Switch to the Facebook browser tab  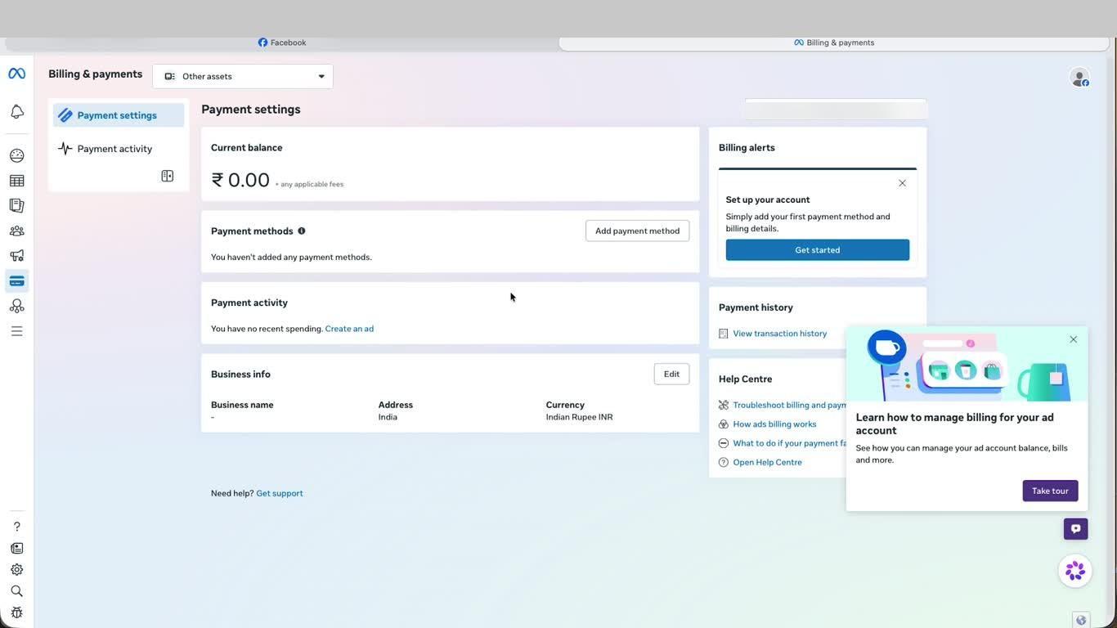(x=282, y=43)
